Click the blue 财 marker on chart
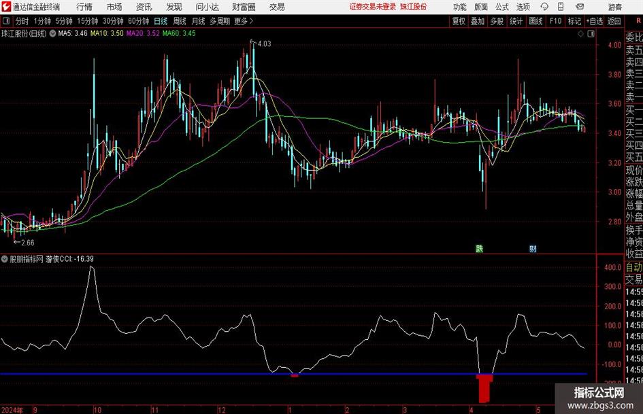 pos(533,248)
